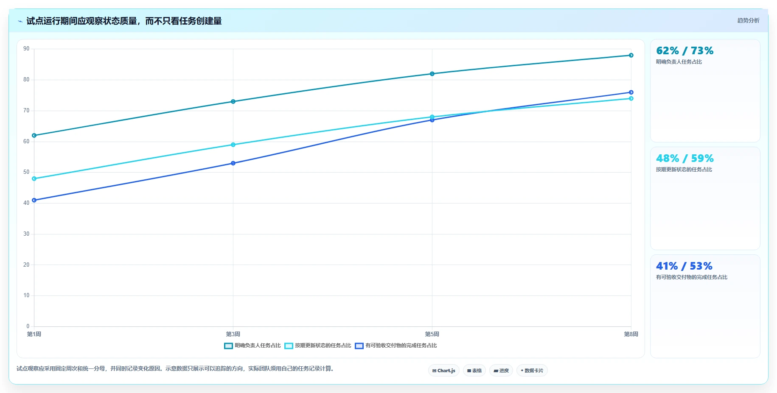Click the card label 有可验收交付物的完成任务占比
This screenshot has height=393, width=777.
[x=692, y=277]
